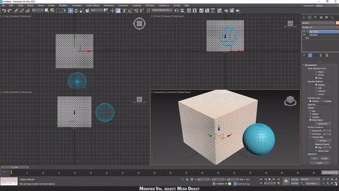Click the Fit alignment button
339x191 pixels.
314,159
